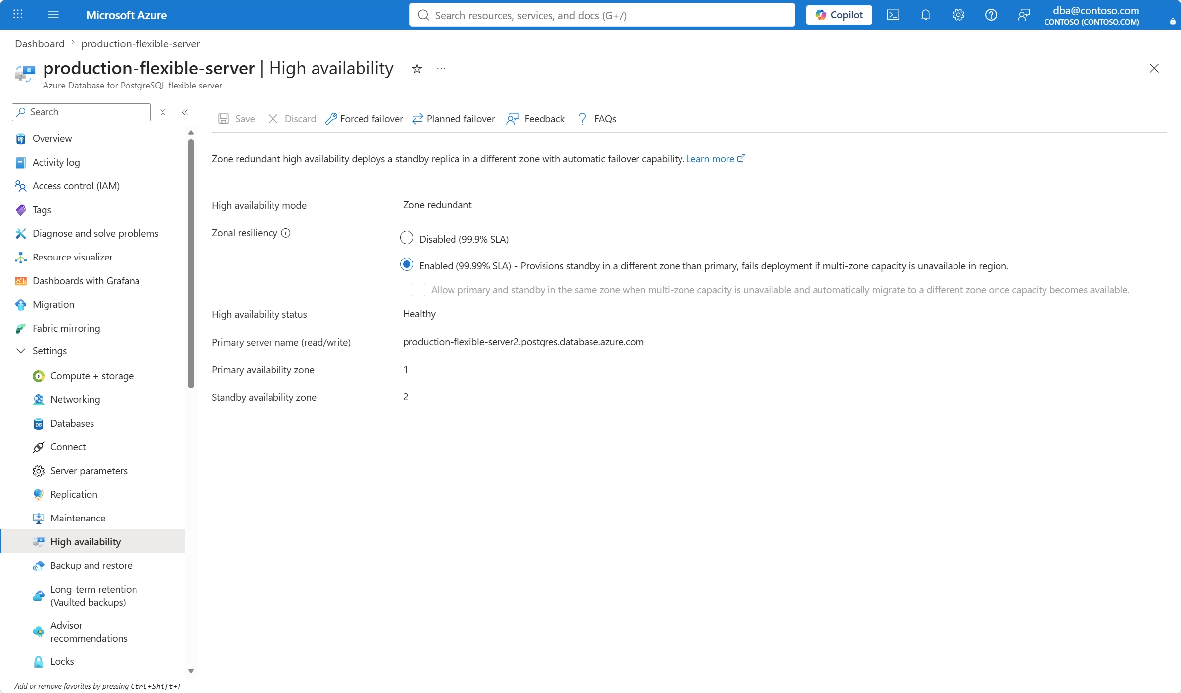
Task: Open the help and support icon
Action: (991, 15)
